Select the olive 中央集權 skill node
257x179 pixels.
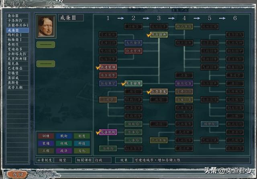pos(159,140)
